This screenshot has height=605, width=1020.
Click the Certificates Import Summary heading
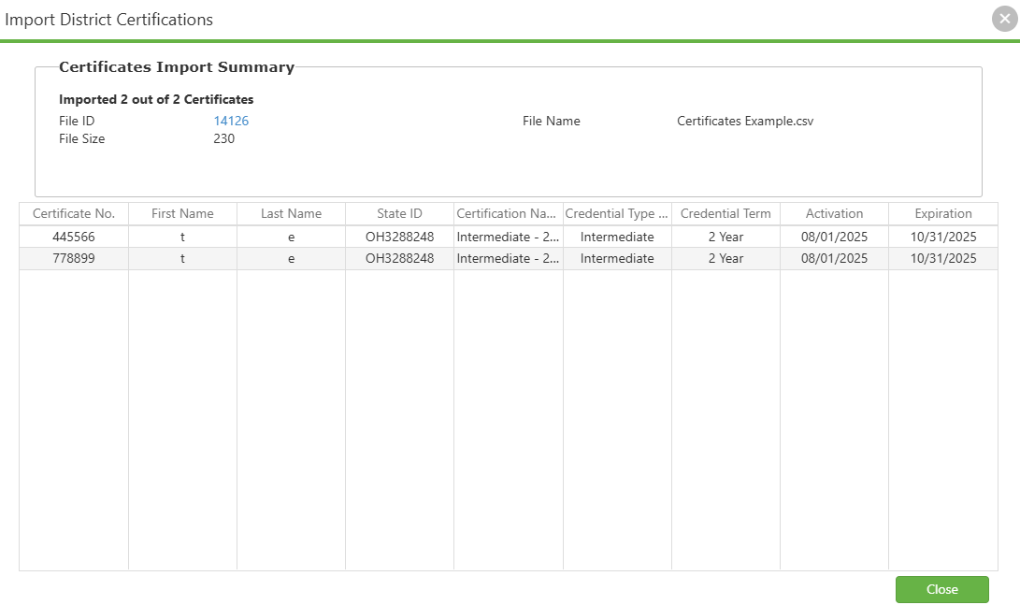(x=177, y=67)
